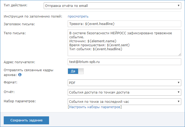Select the "Адрес получателя" email field
Viewport: 185px width, 127px height.
click(x=124, y=62)
